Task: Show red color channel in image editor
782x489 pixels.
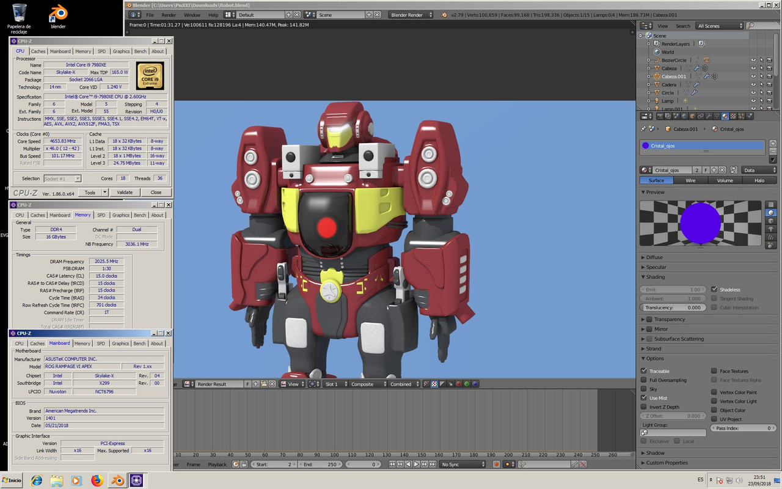Action: [x=459, y=384]
